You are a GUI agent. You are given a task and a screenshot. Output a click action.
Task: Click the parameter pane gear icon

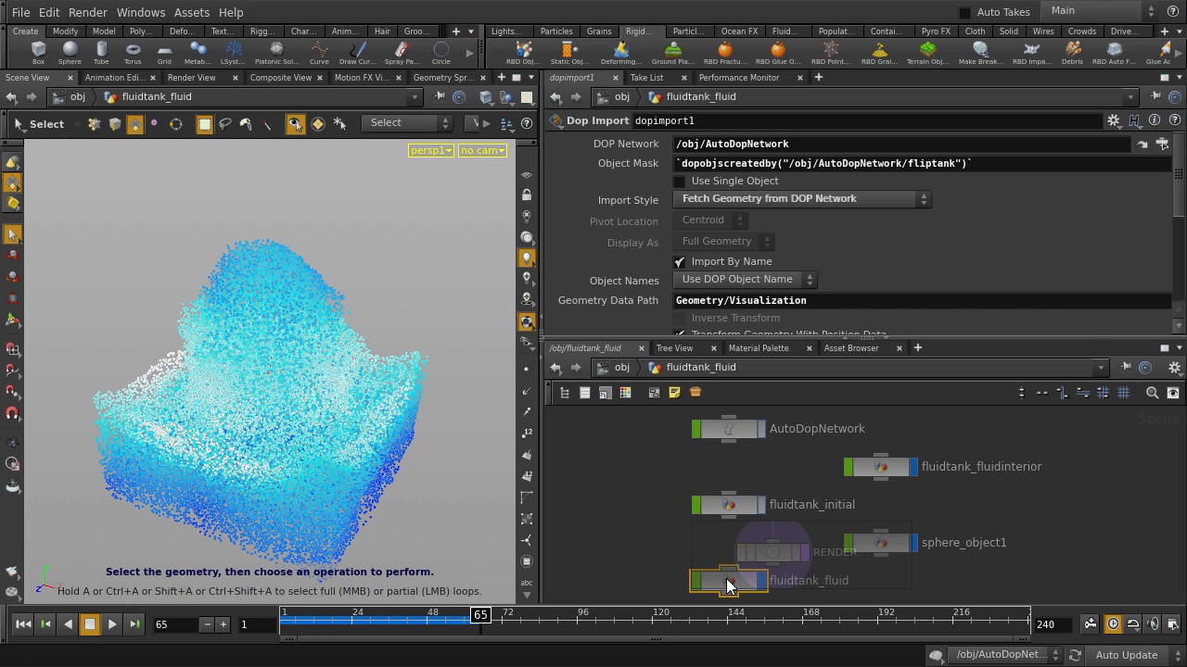click(x=1114, y=120)
